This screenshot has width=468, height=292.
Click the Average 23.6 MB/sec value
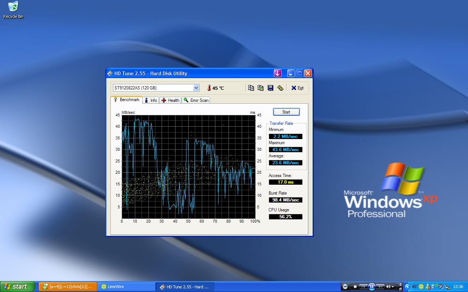pyautogui.click(x=286, y=163)
